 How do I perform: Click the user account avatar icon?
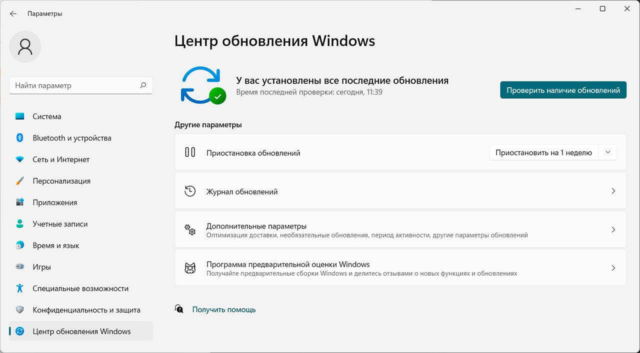click(25, 46)
